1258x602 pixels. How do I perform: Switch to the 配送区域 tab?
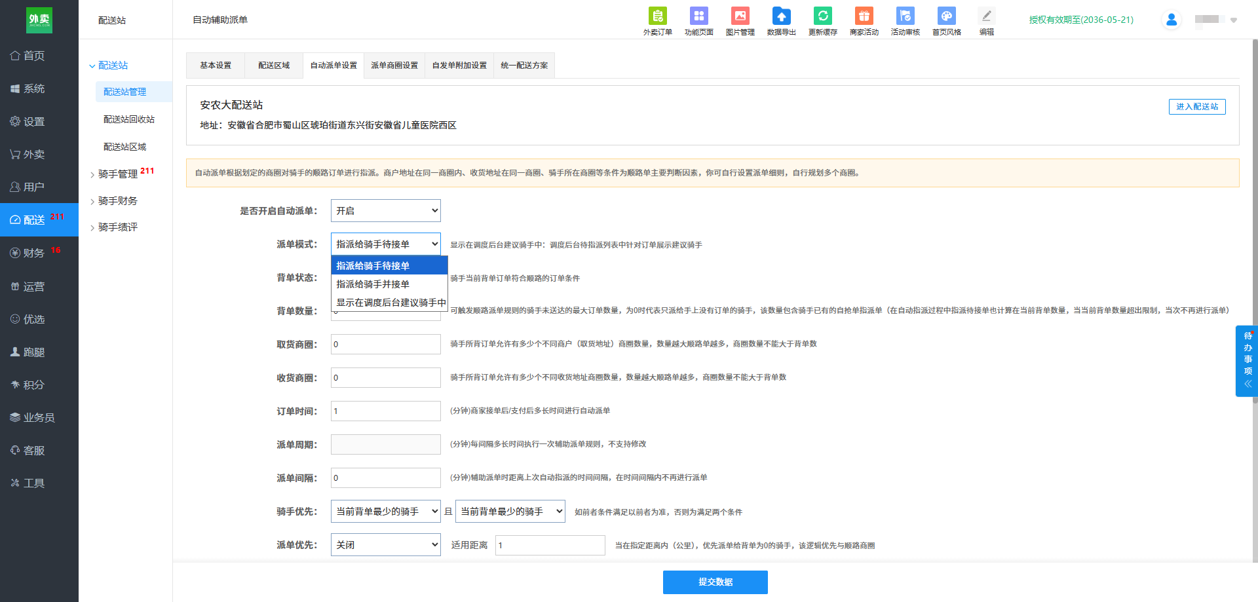[274, 66]
